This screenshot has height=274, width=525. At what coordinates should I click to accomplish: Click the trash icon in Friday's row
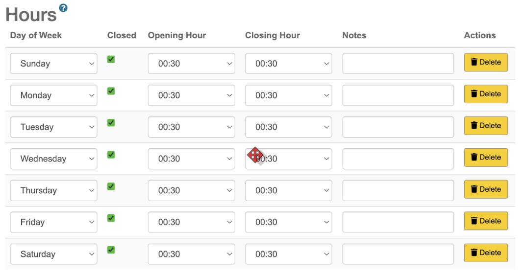pyautogui.click(x=474, y=221)
